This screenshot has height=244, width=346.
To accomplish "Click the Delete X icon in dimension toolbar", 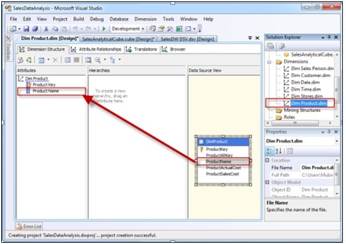I will pos(55,60).
